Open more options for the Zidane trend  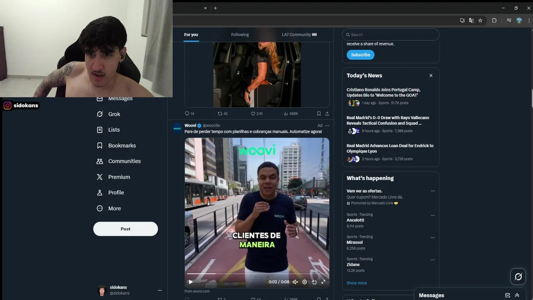click(433, 260)
